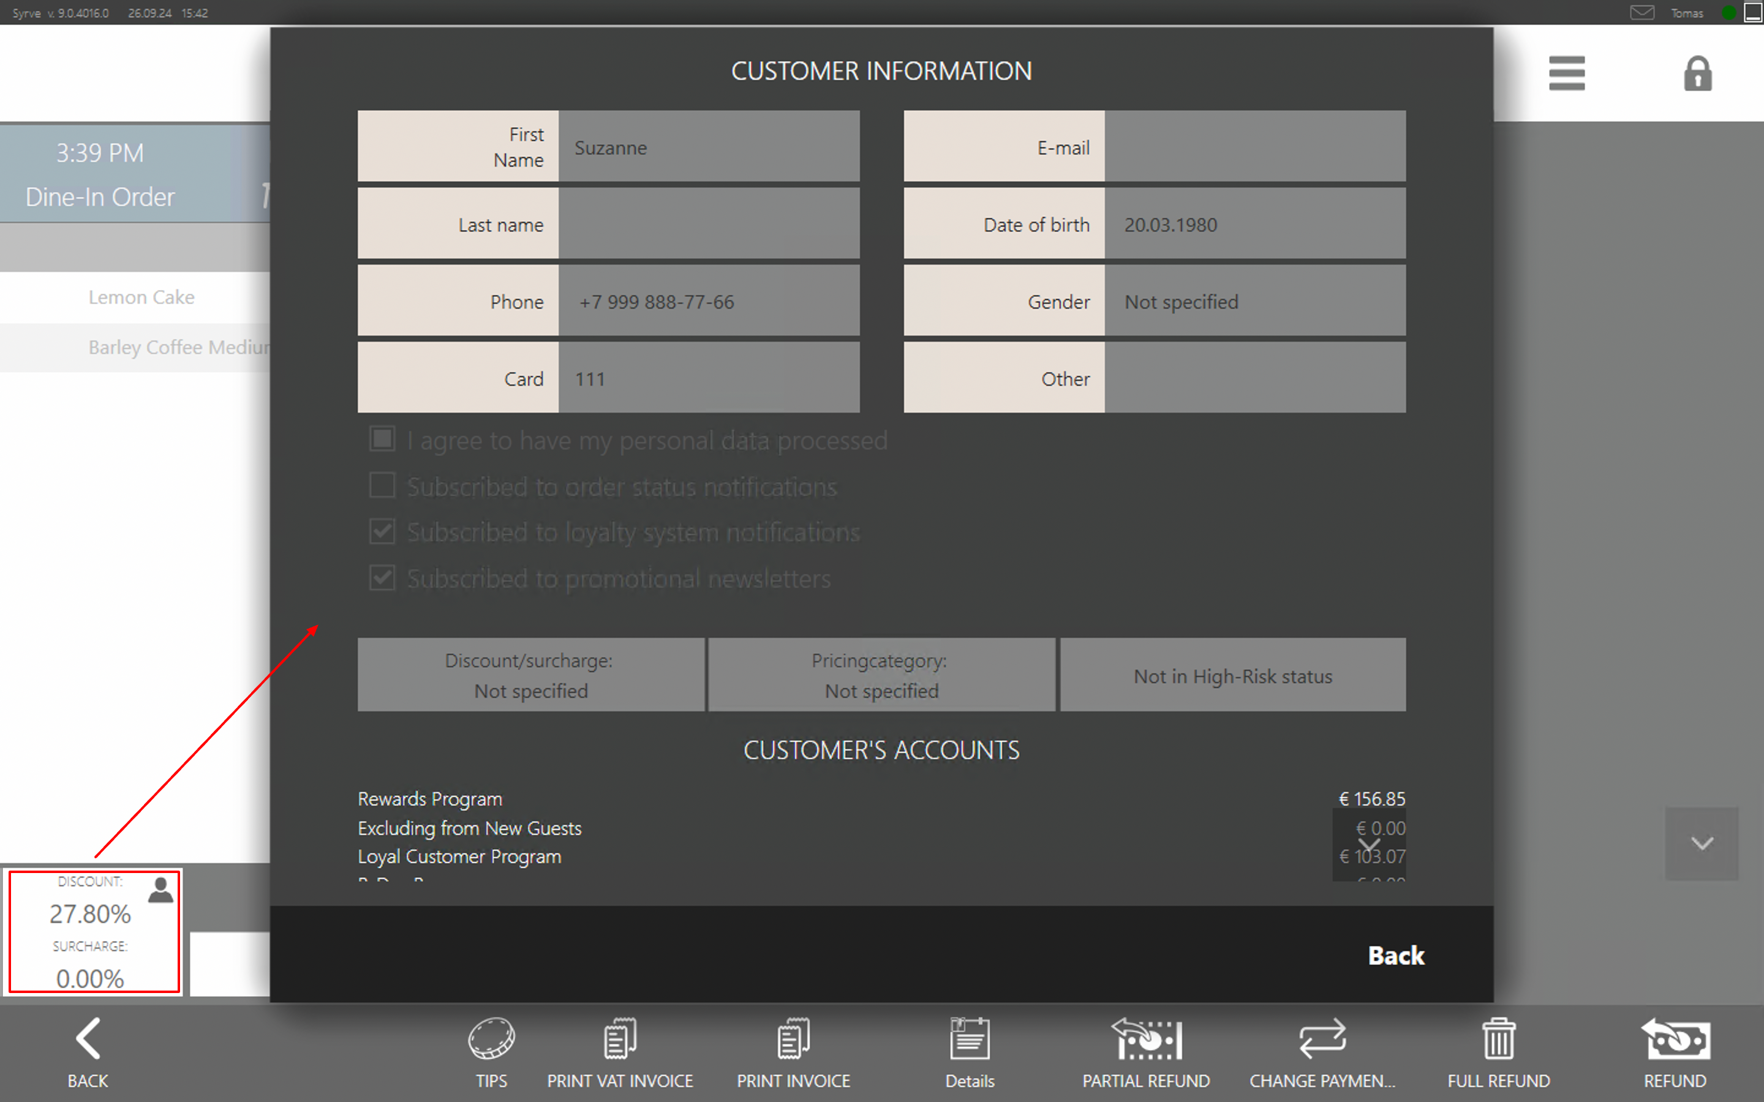Uncheck Subscribed to promotional newsletters
Image resolution: width=1764 pixels, height=1102 pixels.
click(x=383, y=578)
